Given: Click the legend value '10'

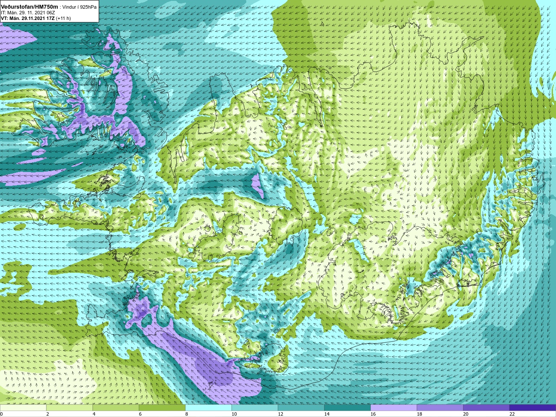Looking at the screenshot, I should point(234,414).
